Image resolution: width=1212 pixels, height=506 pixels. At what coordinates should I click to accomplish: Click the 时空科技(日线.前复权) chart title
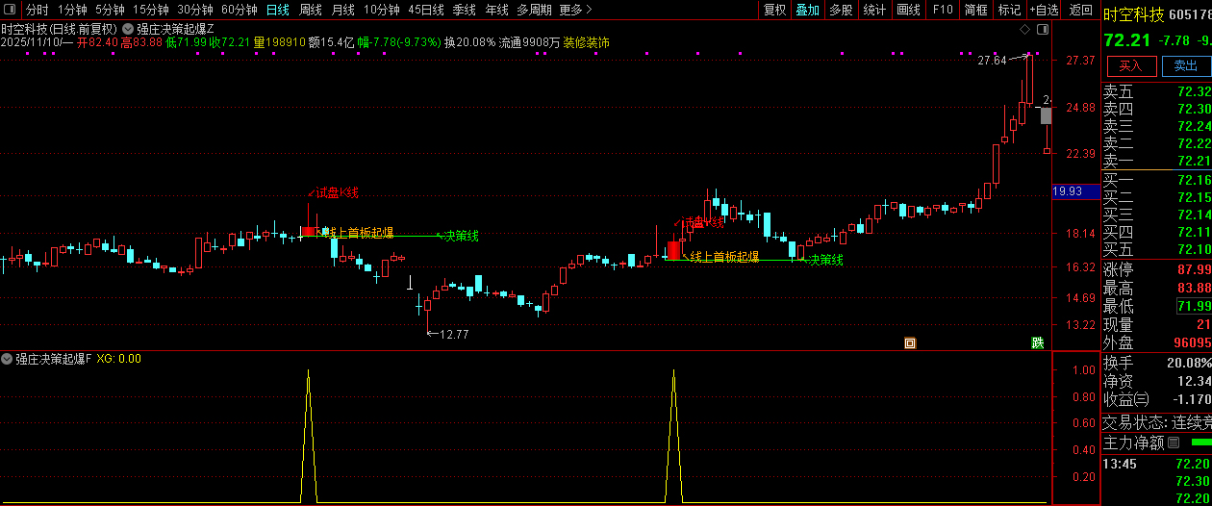(x=60, y=29)
